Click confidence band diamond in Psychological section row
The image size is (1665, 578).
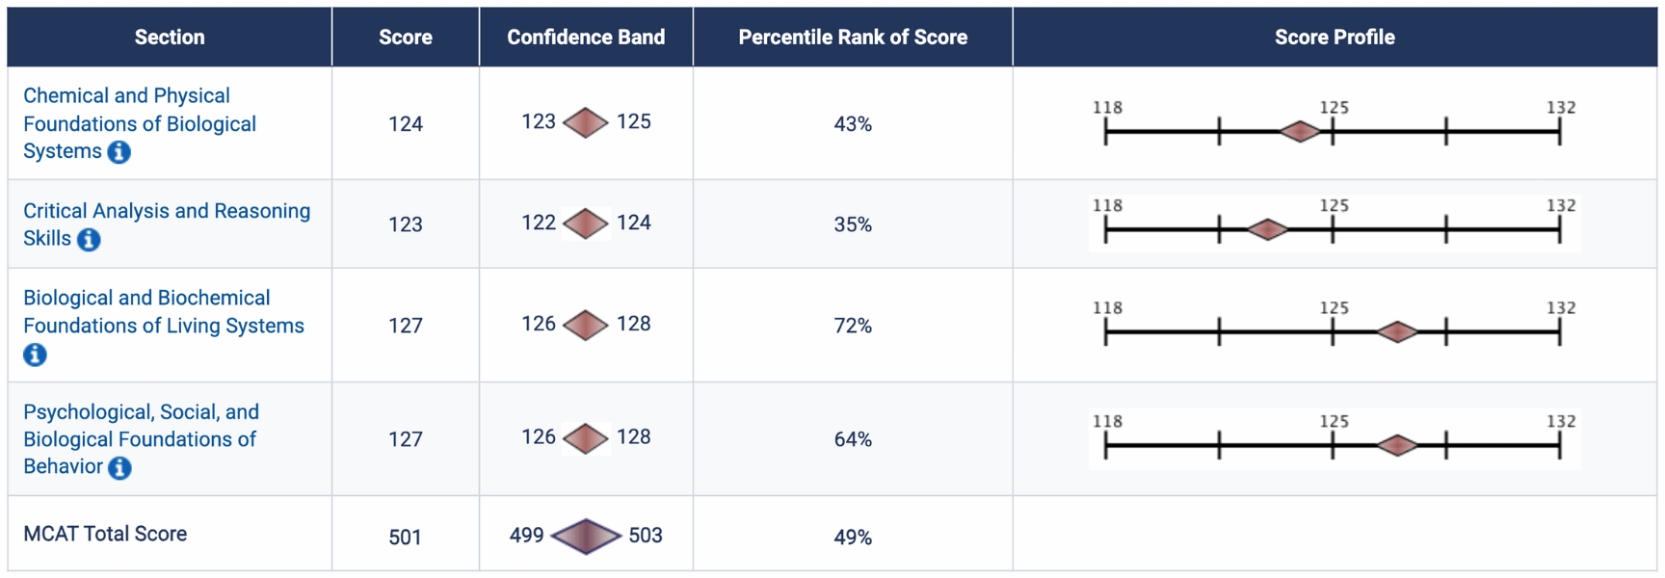coord(585,438)
